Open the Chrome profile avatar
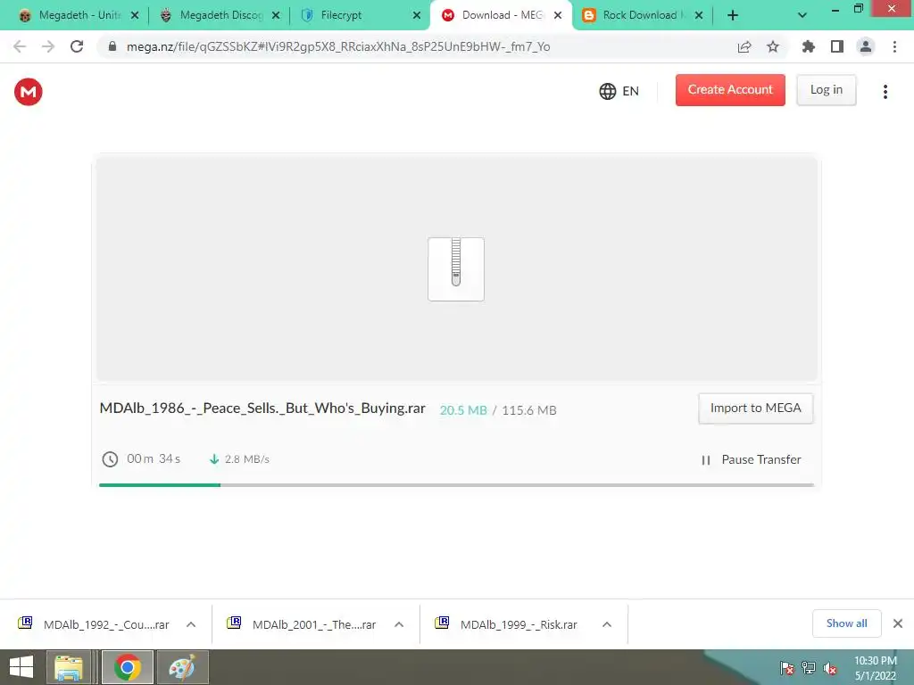Image resolution: width=914 pixels, height=685 pixels. pos(866,46)
